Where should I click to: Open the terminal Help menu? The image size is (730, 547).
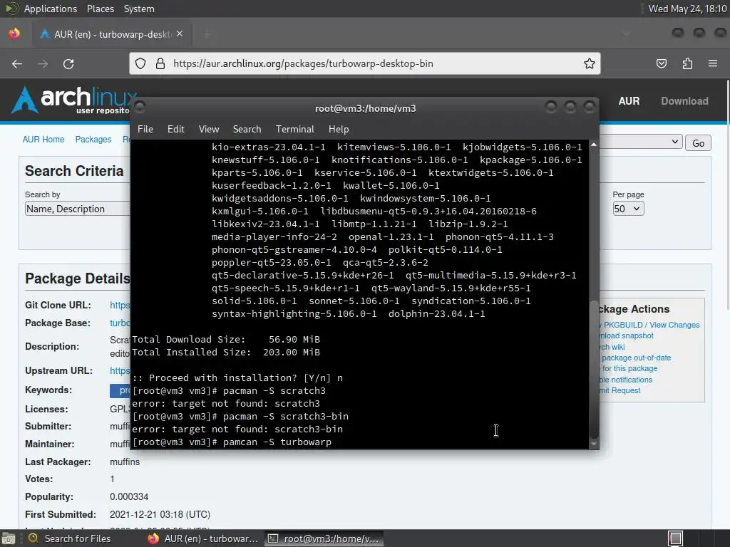[339, 130]
